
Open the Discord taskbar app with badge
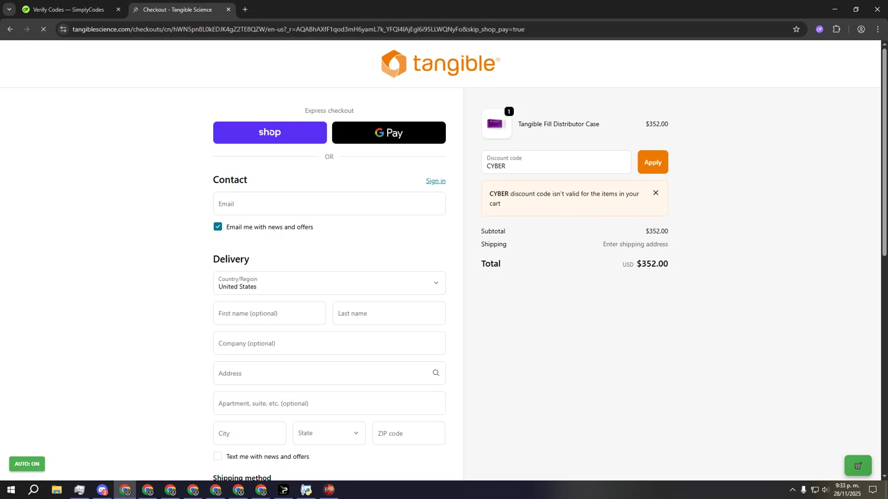click(102, 490)
